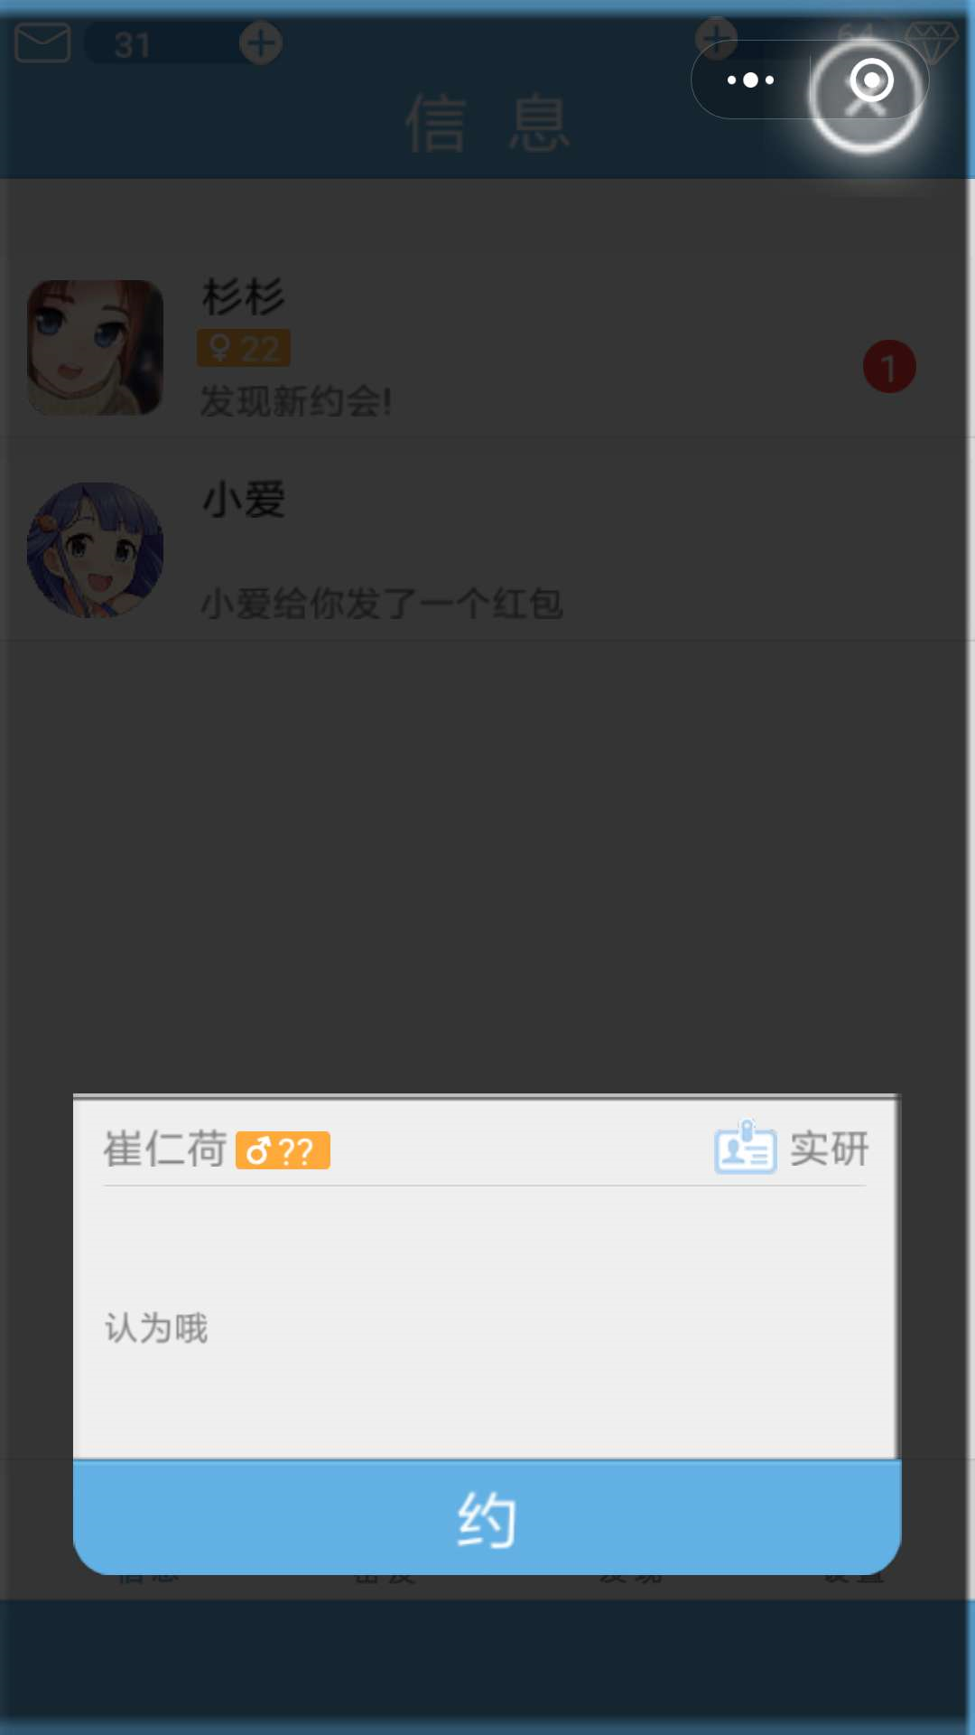This screenshot has width=975, height=1735.
Task: Tap the plus icon beside the diamond counter
Action: [x=716, y=39]
